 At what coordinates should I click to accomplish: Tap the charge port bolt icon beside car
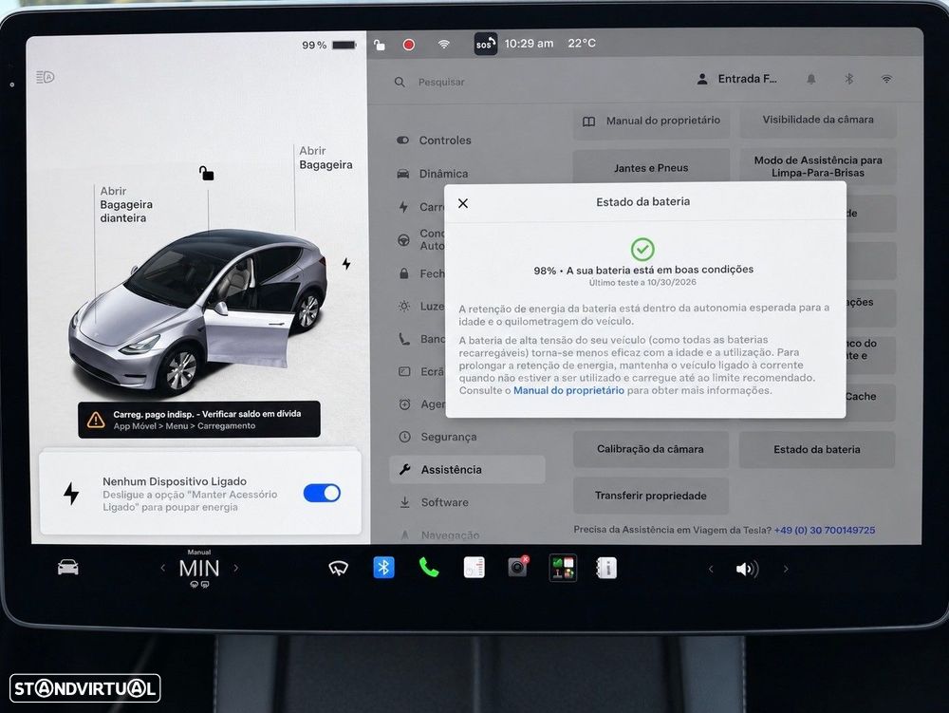point(346,264)
